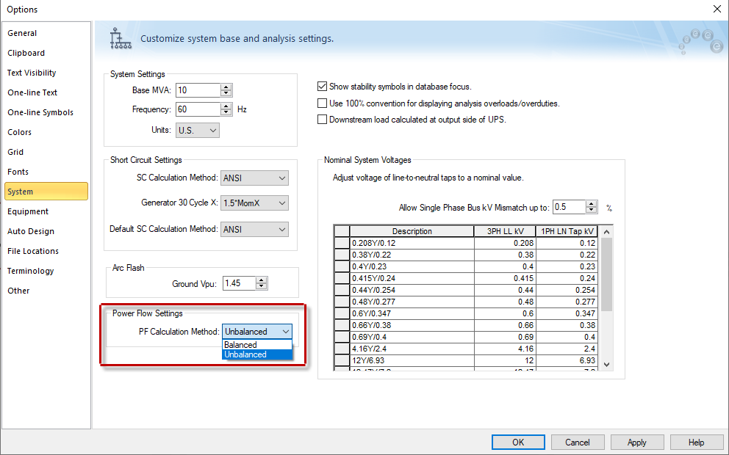The width and height of the screenshot is (729, 455).
Task: Click the Apply button
Action: tap(636, 442)
